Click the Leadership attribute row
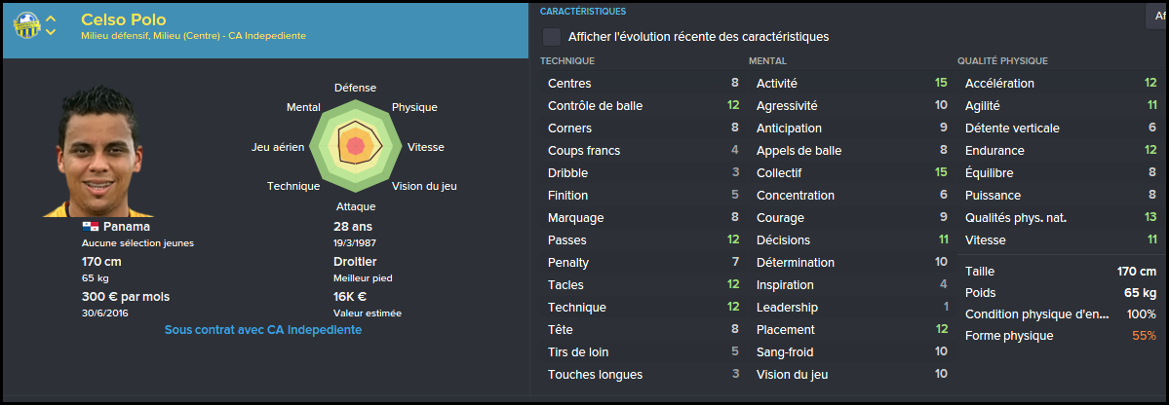Screen dimensions: 1169x405 coord(851,307)
